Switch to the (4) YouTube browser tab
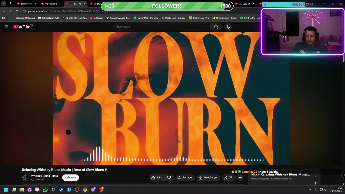The height and width of the screenshot is (194, 345). (x=51, y=4)
